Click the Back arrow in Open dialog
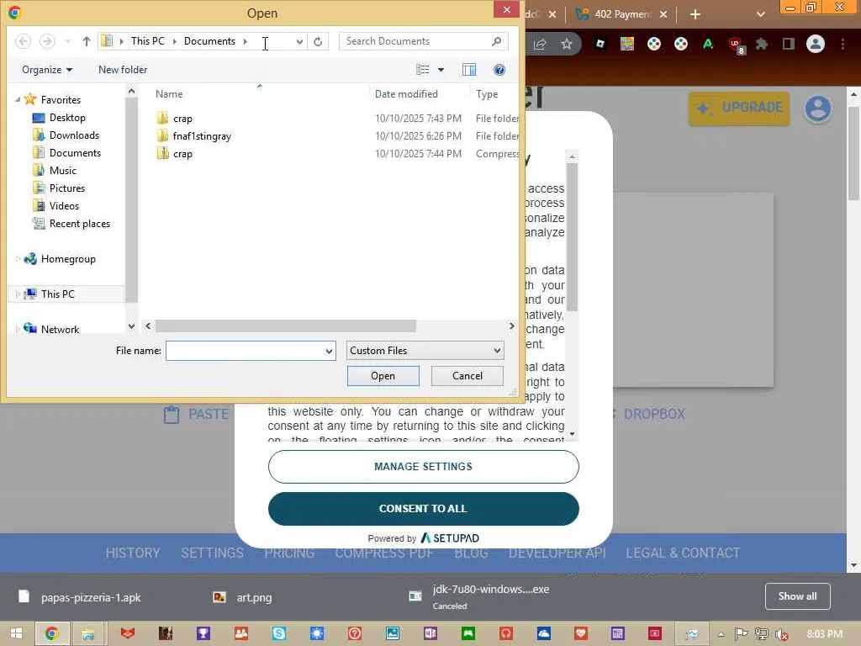The width and height of the screenshot is (861, 646). click(23, 41)
